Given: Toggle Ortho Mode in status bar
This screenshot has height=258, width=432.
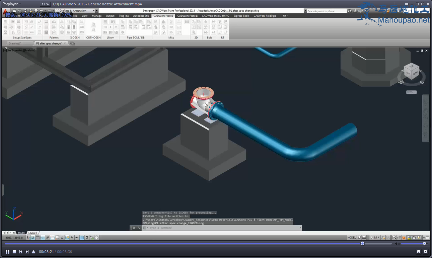Looking at the screenshot, I should (x=43, y=238).
